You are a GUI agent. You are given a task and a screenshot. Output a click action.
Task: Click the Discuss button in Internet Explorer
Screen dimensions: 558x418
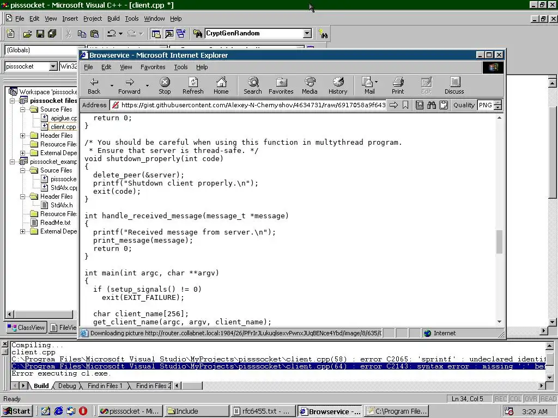pos(454,86)
